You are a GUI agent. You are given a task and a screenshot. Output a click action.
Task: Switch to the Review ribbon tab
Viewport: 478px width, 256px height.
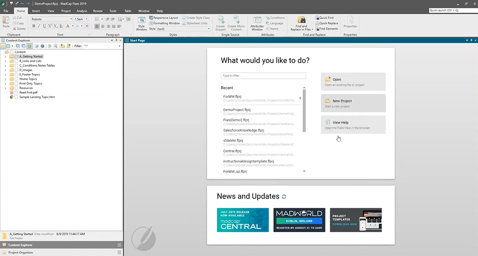[x=98, y=11]
